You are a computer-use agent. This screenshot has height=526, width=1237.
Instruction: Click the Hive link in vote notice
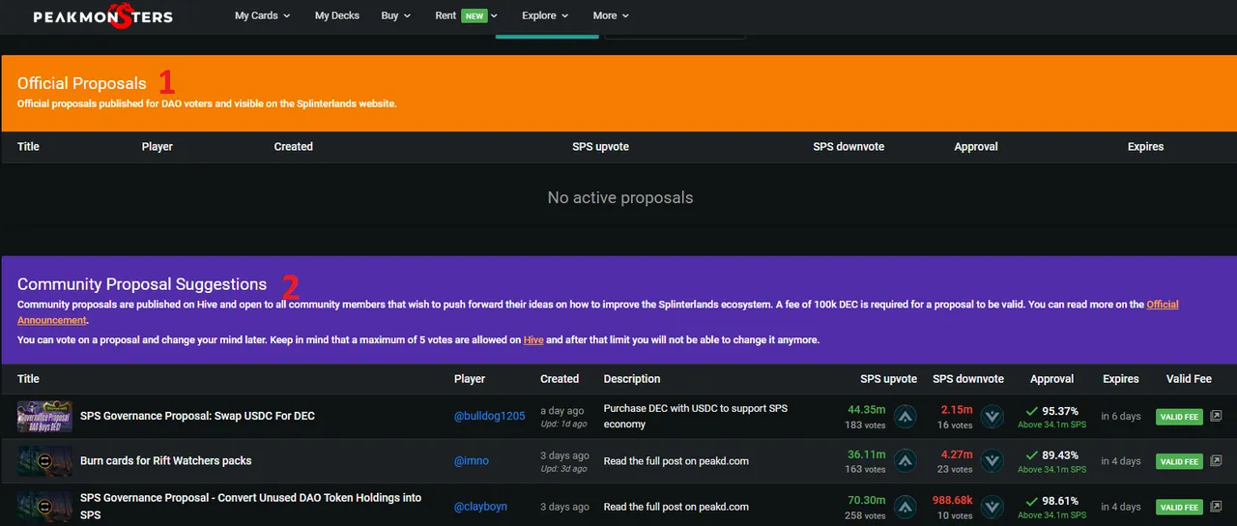533,340
